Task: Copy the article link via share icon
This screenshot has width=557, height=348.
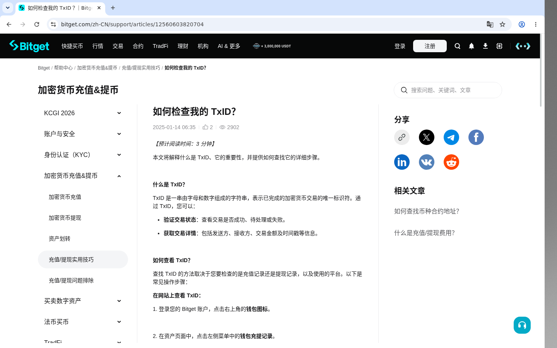Action: click(x=402, y=137)
